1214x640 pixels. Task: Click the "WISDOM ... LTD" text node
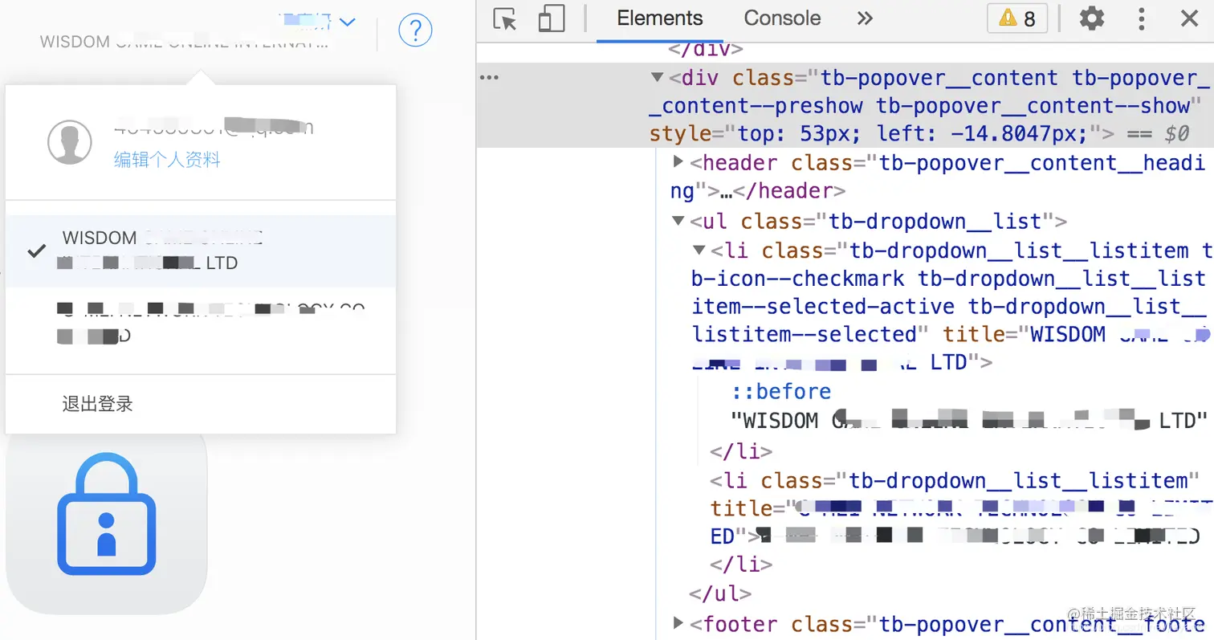(x=969, y=421)
